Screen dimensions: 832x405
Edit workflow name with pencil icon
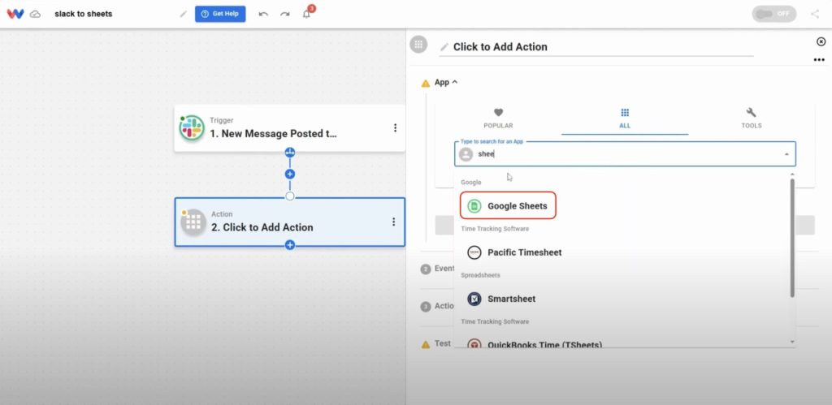pos(183,14)
